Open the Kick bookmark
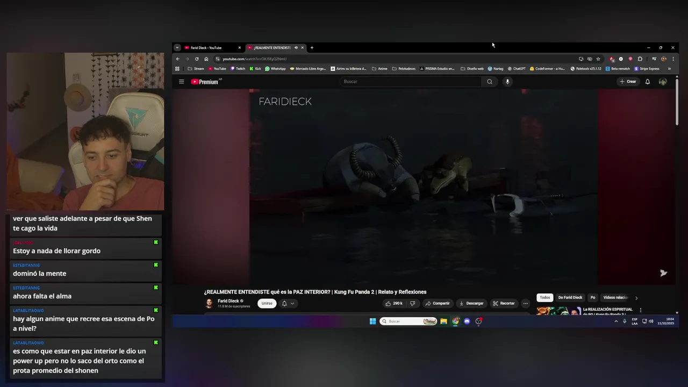Screen dimensions: 688x387 tap(255, 69)
